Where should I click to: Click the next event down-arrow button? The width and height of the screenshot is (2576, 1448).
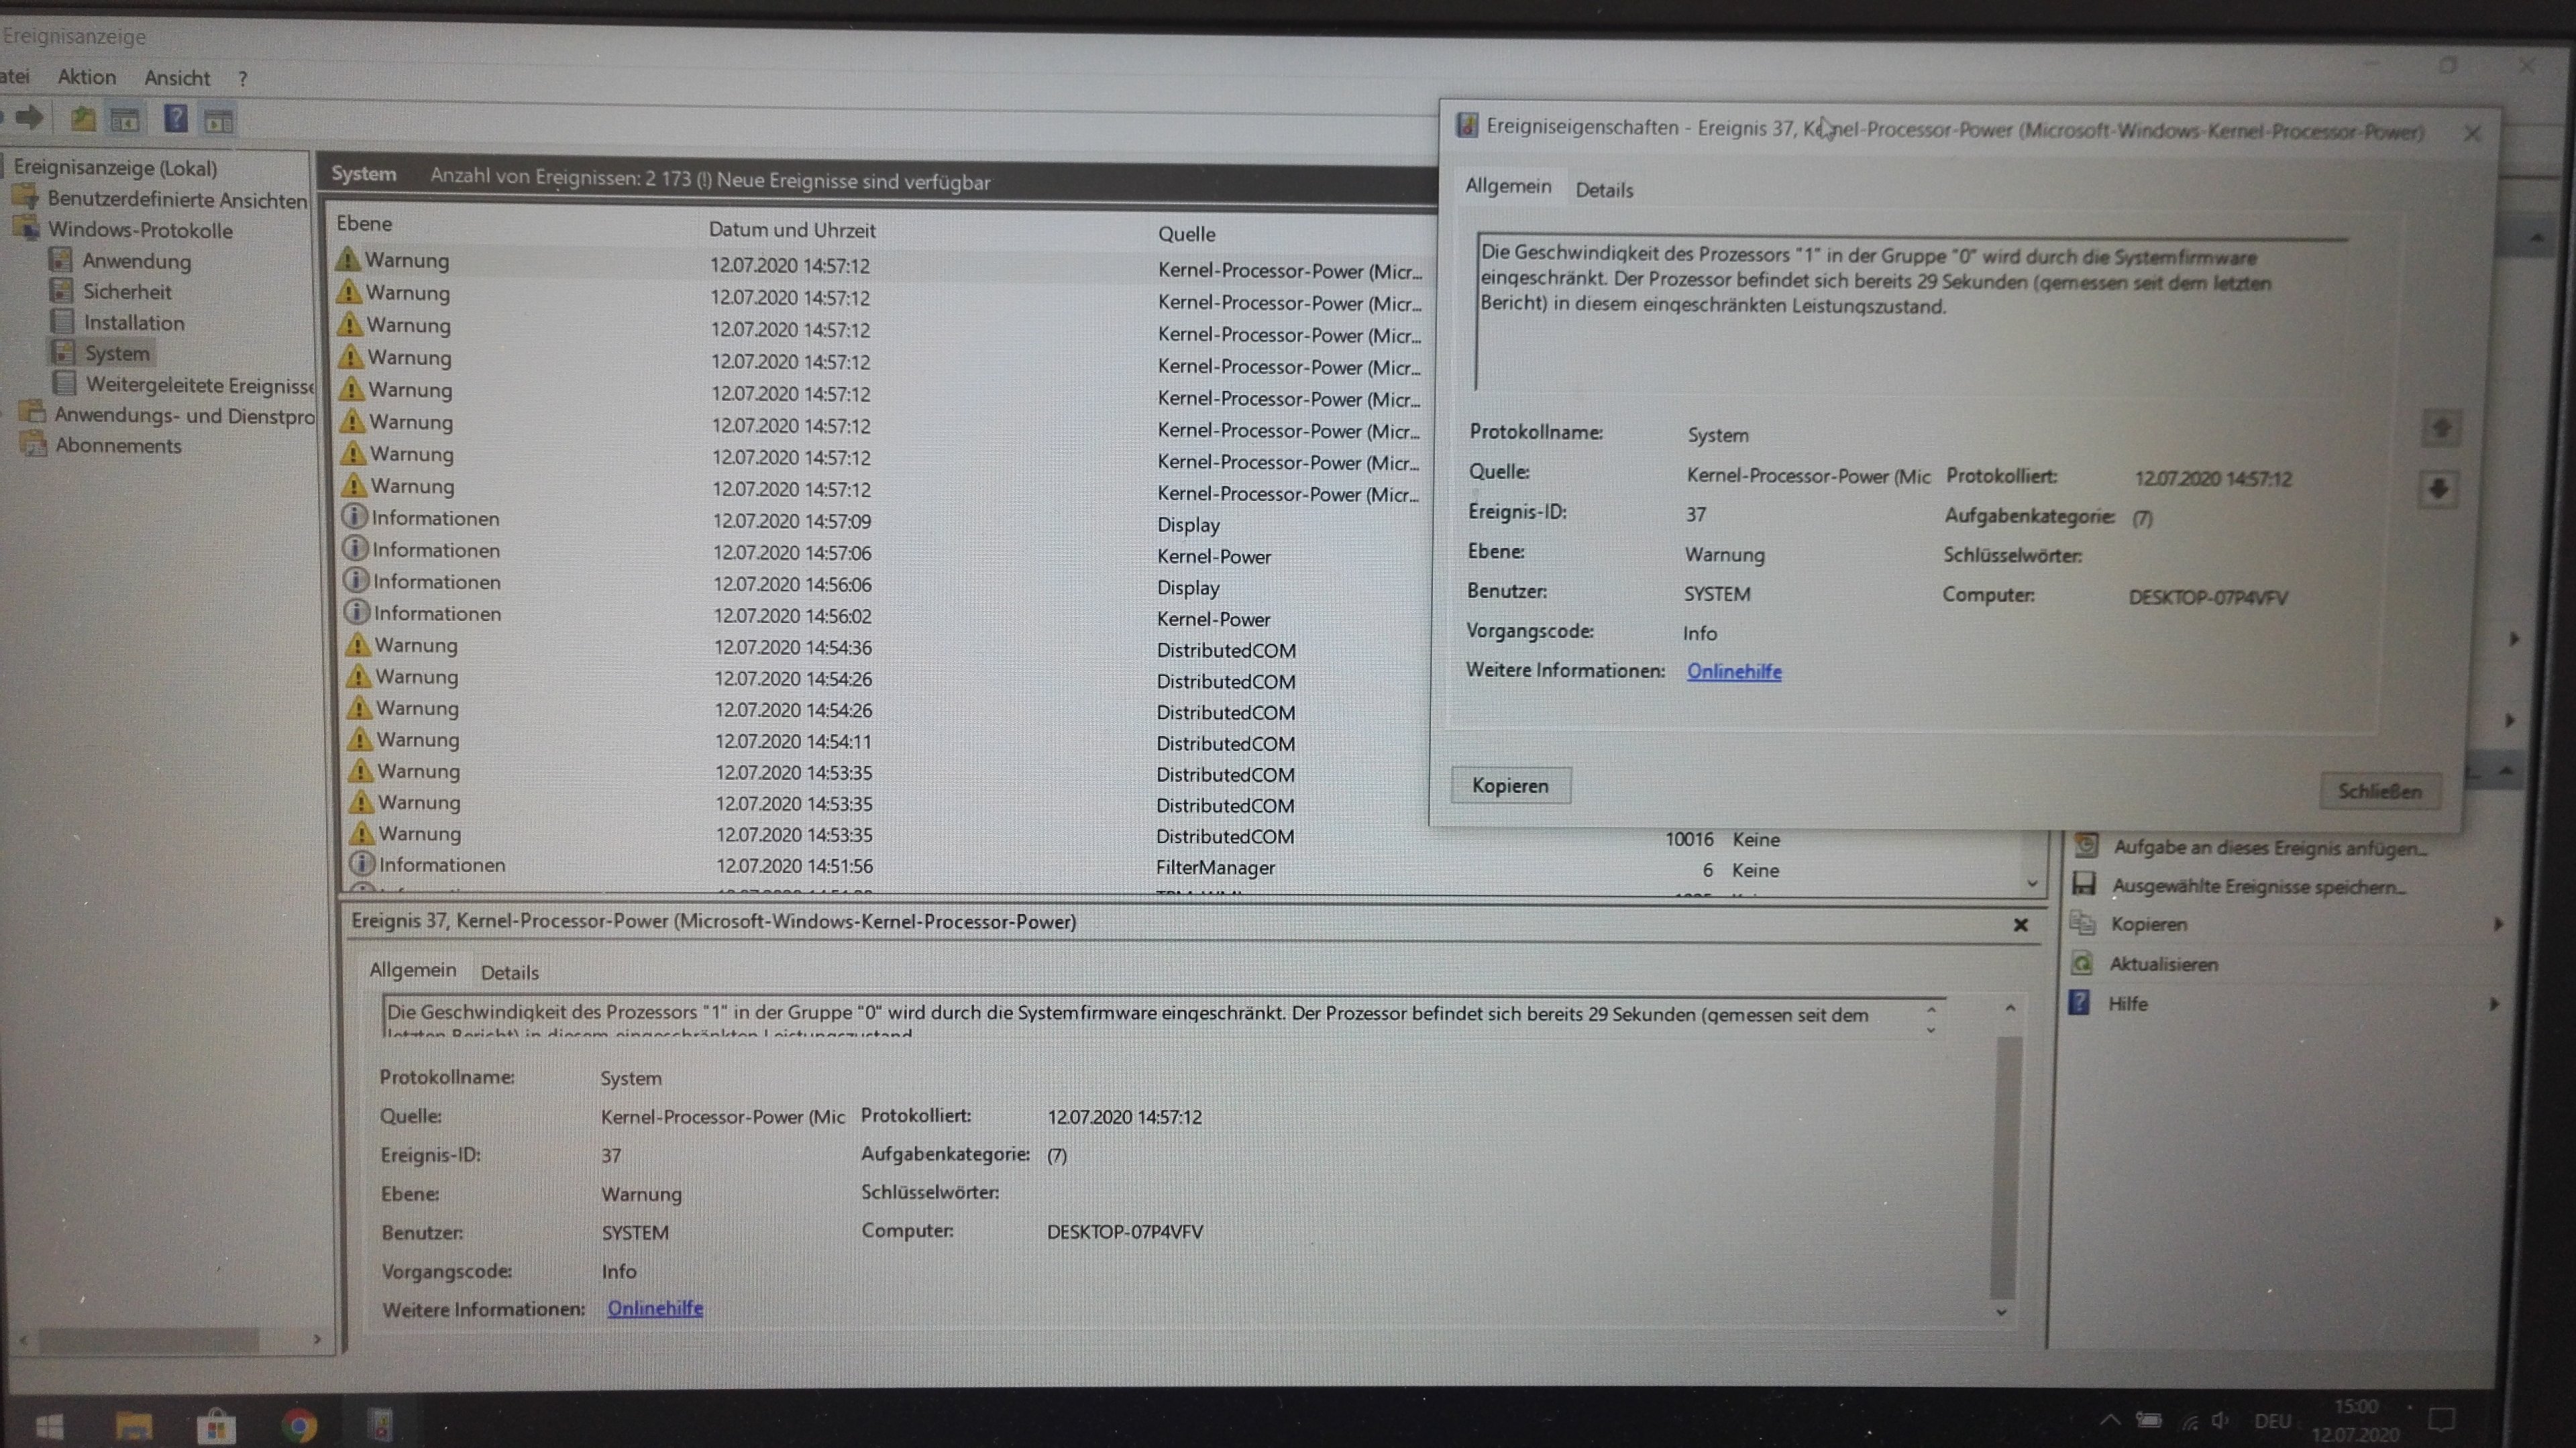tap(2438, 489)
